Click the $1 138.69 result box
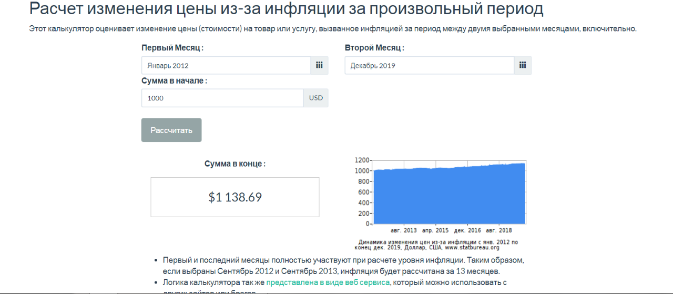 [x=235, y=197]
